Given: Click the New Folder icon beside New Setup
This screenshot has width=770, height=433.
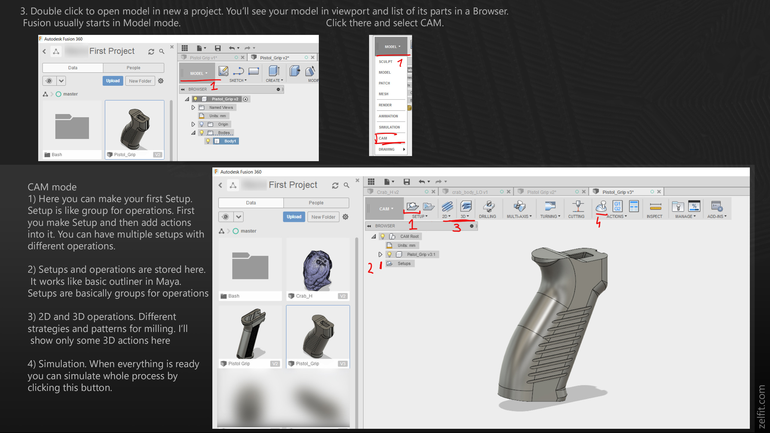Looking at the screenshot, I should 429,206.
